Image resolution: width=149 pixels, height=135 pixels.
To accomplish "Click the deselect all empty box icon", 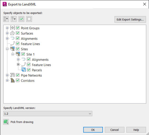I will pyautogui.click(x=29, y=19).
